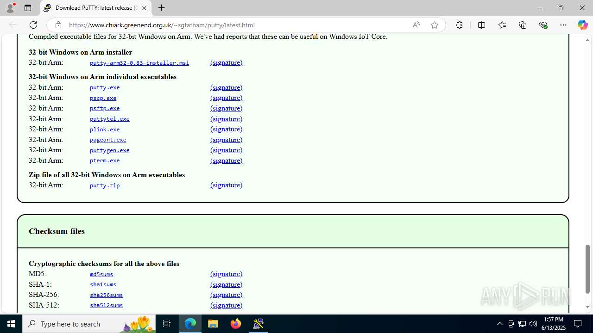593x333 pixels.
Task: Open signature for puttytel.exe
Action: (x=226, y=119)
